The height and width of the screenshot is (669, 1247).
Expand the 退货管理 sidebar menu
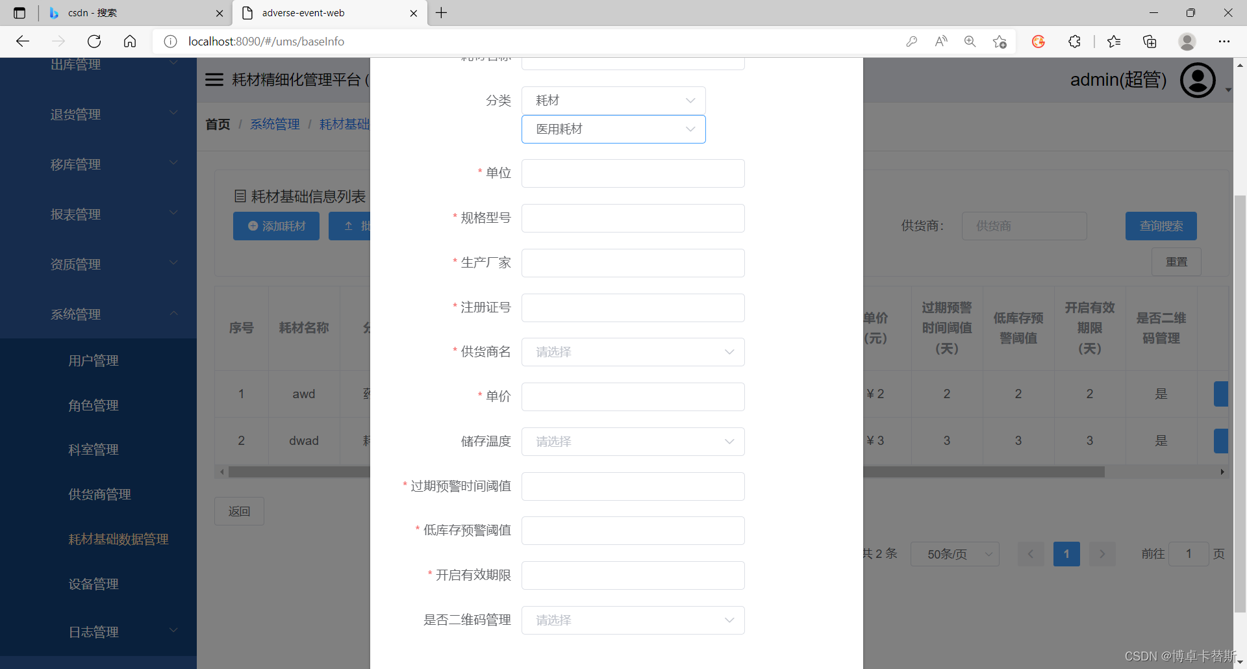(x=98, y=114)
